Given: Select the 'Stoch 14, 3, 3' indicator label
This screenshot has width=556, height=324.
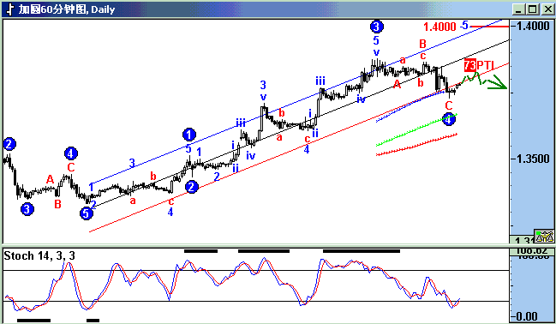Looking at the screenshot, I should coord(39,256).
